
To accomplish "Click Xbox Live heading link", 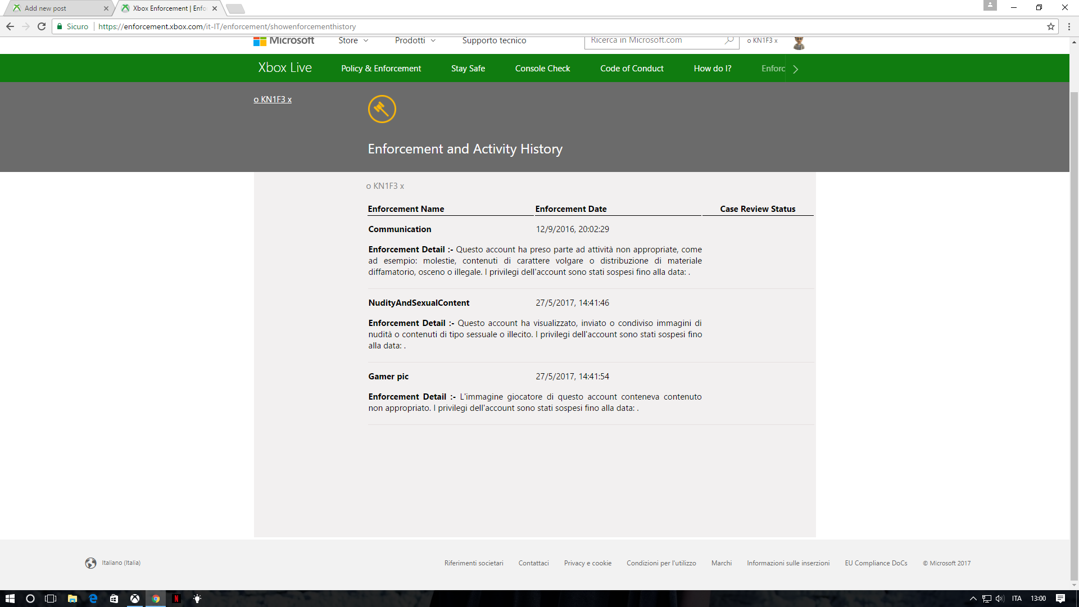I will pyautogui.click(x=285, y=67).
